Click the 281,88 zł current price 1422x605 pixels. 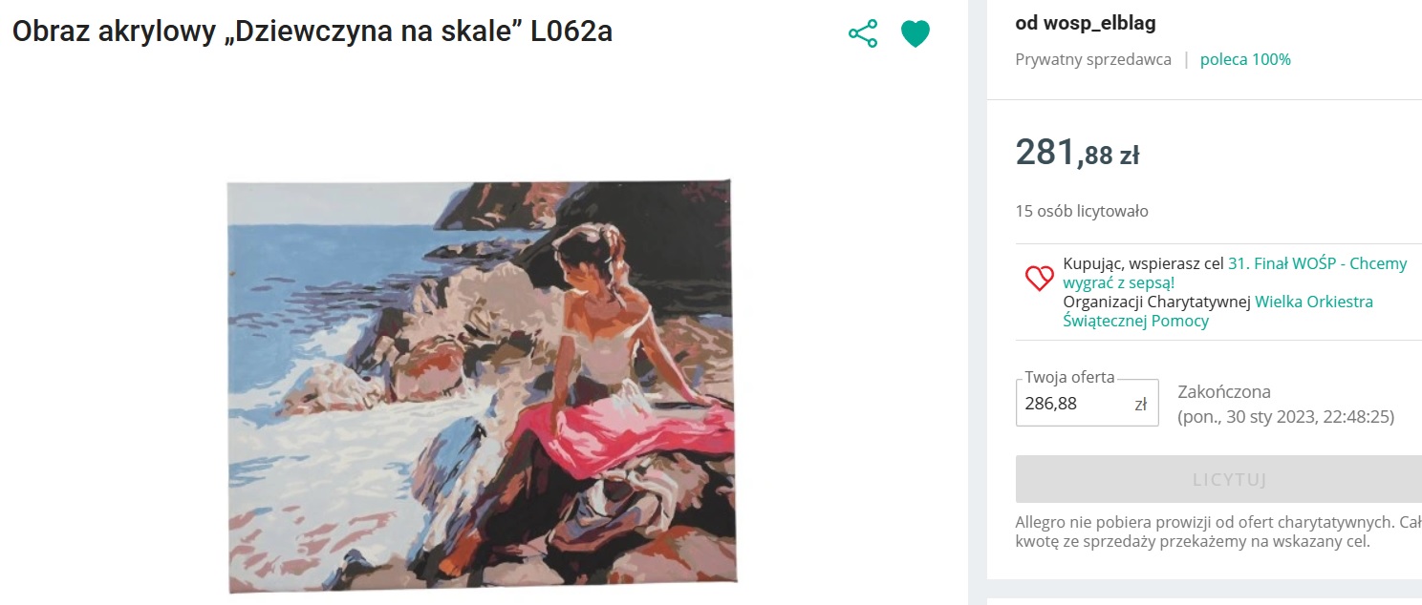coord(1077,153)
